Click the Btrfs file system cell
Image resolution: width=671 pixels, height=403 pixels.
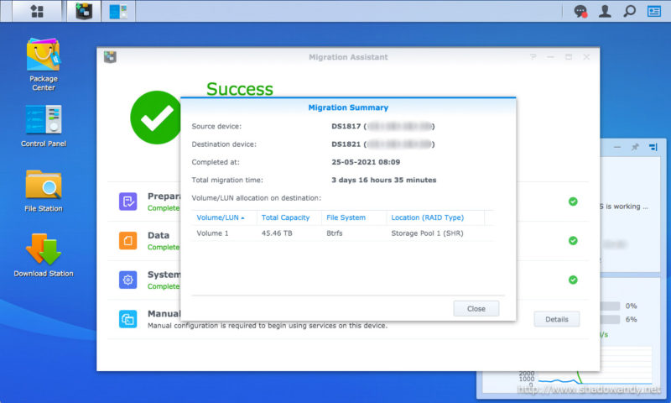click(334, 233)
